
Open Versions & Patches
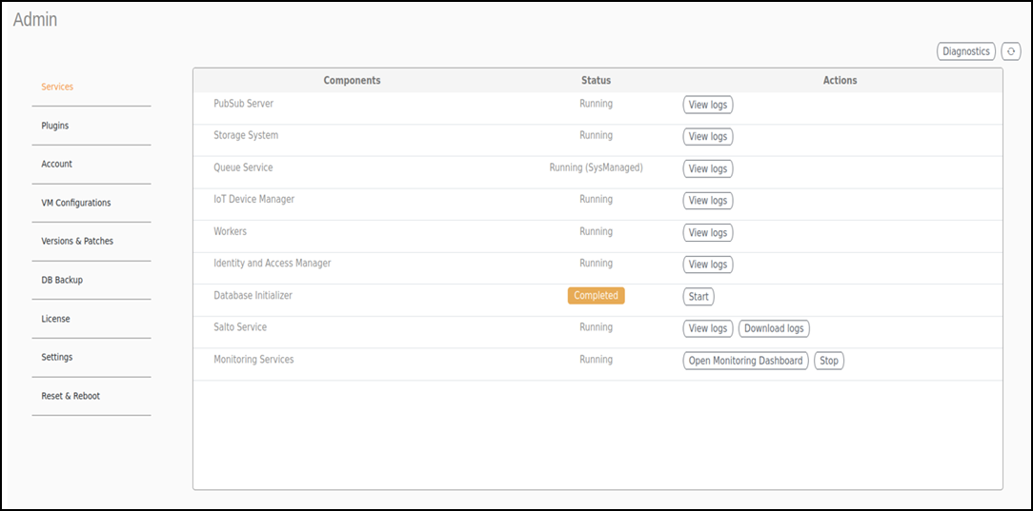(x=77, y=241)
